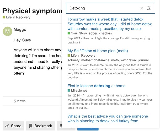Click the 'Physical symptoms' topic title
160x131 pixels.
point(32,11)
